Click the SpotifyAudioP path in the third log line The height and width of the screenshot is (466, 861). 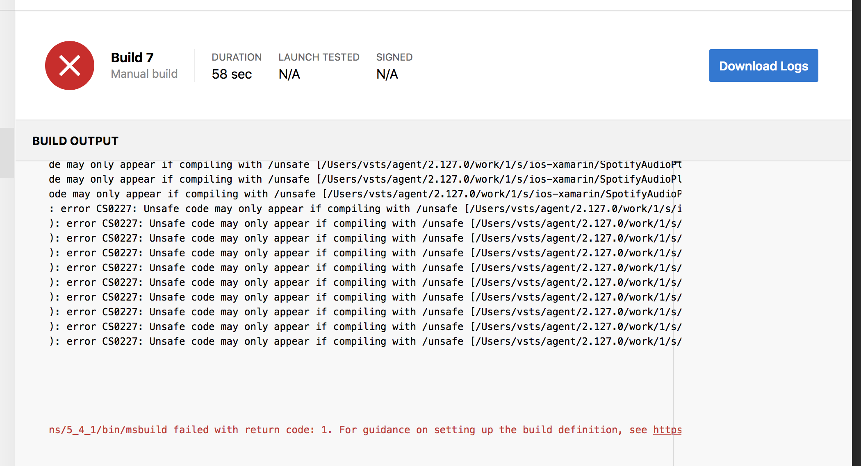pyautogui.click(x=643, y=194)
